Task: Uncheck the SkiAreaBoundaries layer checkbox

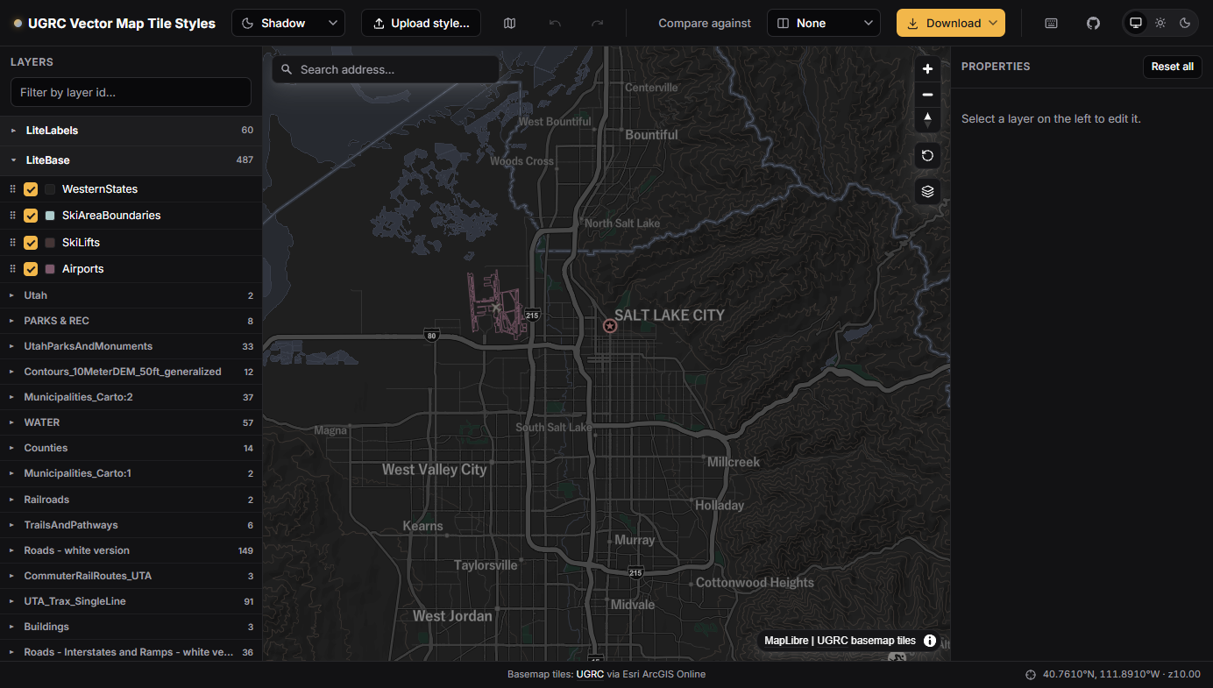Action: click(x=31, y=216)
